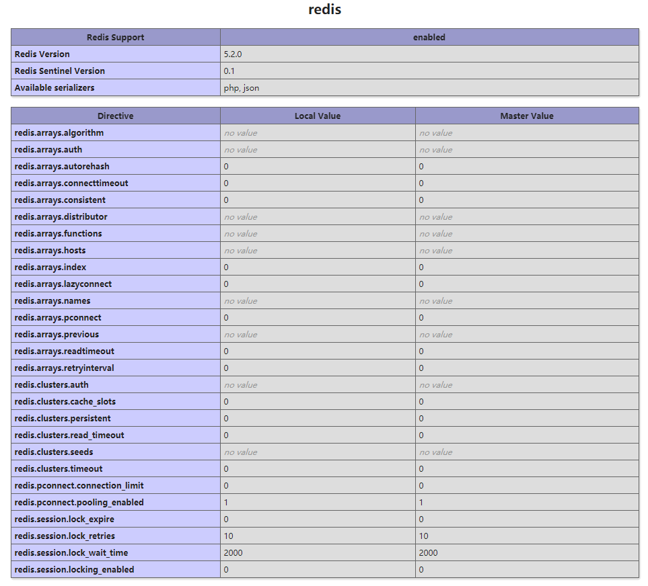Image resolution: width=648 pixels, height=586 pixels.
Task: Click master 'no value' of redis.arrays.previous
Action: tap(435, 335)
